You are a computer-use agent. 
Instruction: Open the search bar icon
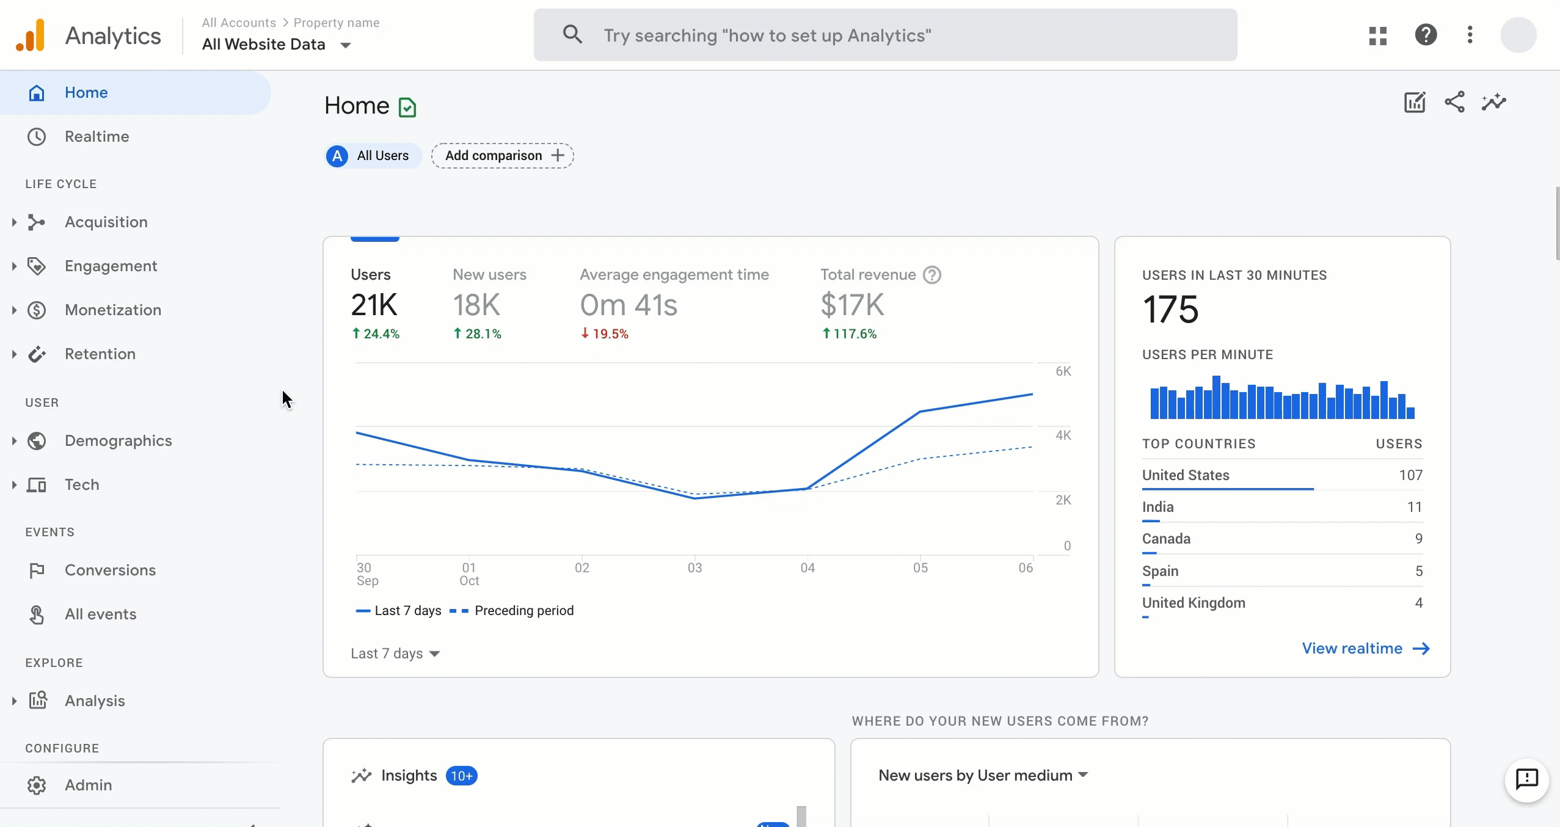pos(570,35)
